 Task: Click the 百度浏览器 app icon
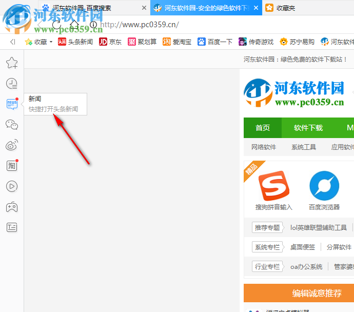[324, 186]
